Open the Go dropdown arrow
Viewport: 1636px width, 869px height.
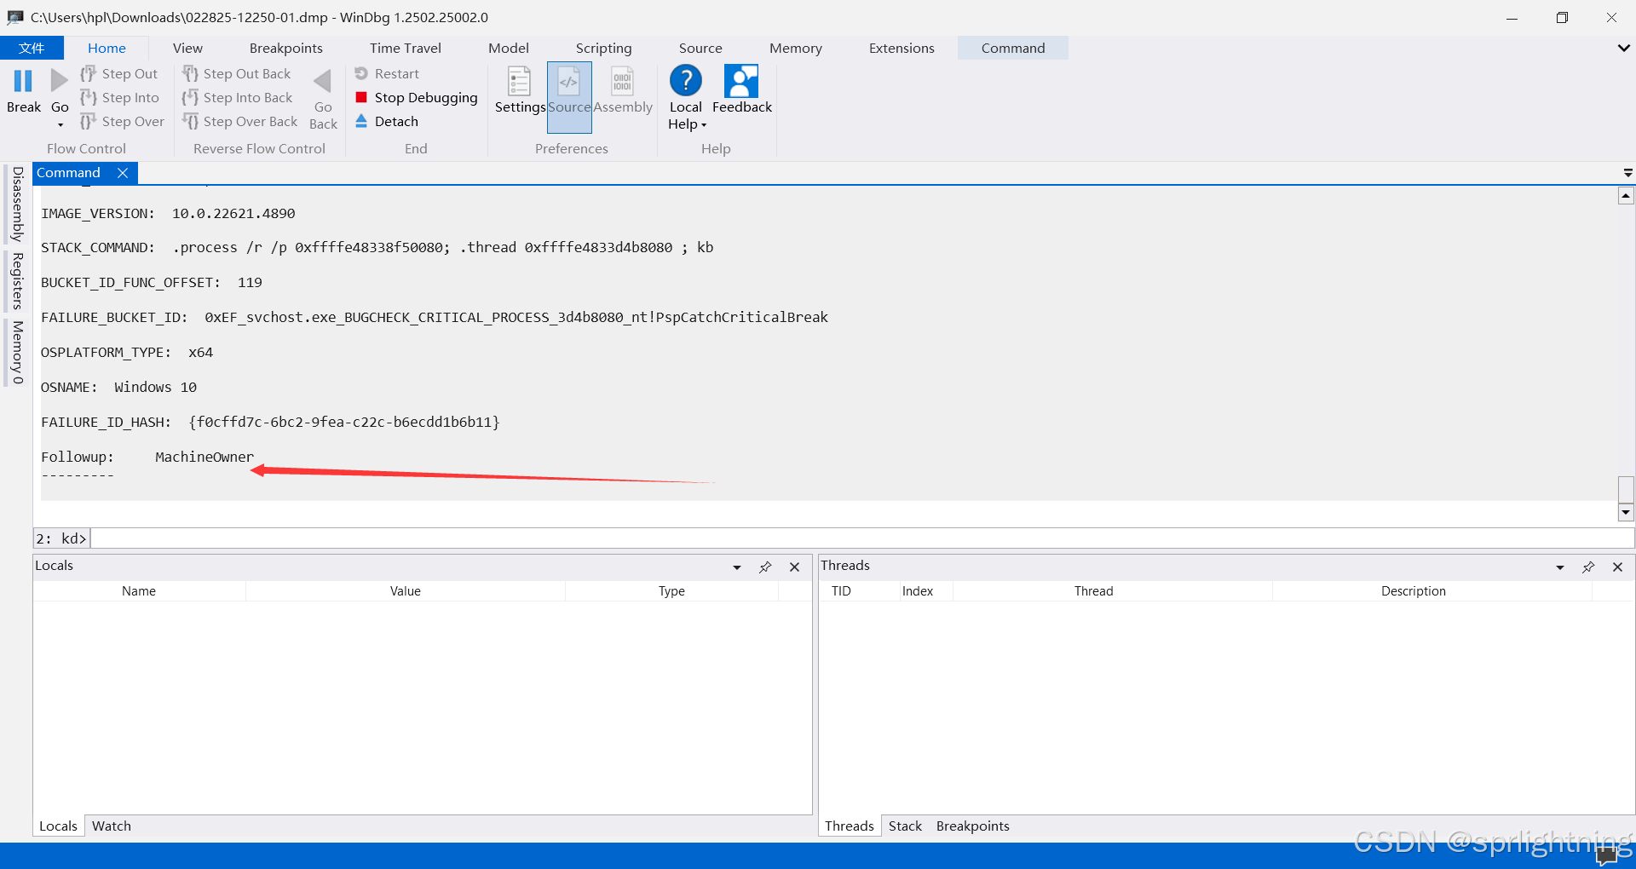[x=60, y=125]
